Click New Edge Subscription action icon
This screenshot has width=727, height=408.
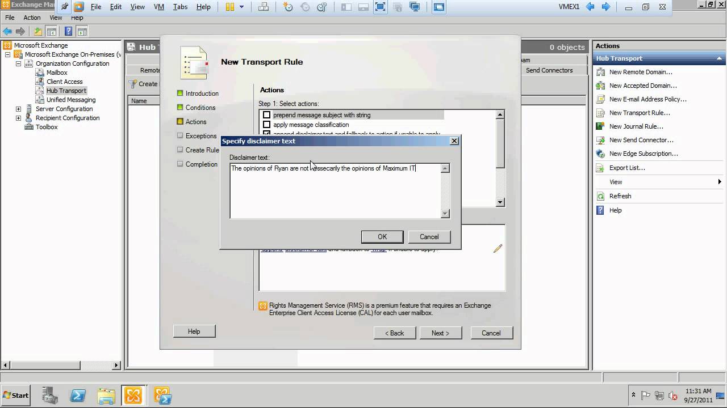(600, 154)
